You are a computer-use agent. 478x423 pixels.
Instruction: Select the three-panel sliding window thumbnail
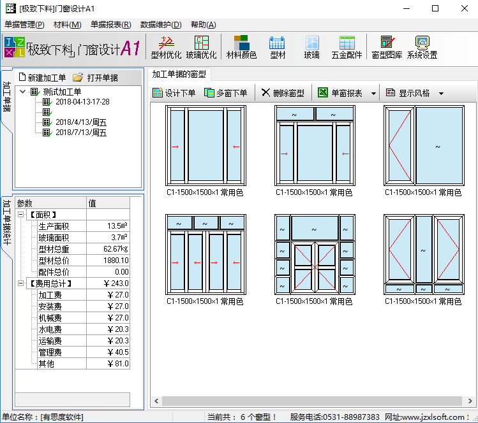[205, 145]
